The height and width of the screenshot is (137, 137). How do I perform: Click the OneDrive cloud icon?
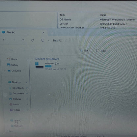(9, 71)
